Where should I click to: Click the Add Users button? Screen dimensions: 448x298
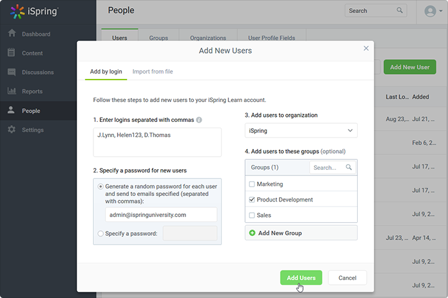(x=301, y=277)
